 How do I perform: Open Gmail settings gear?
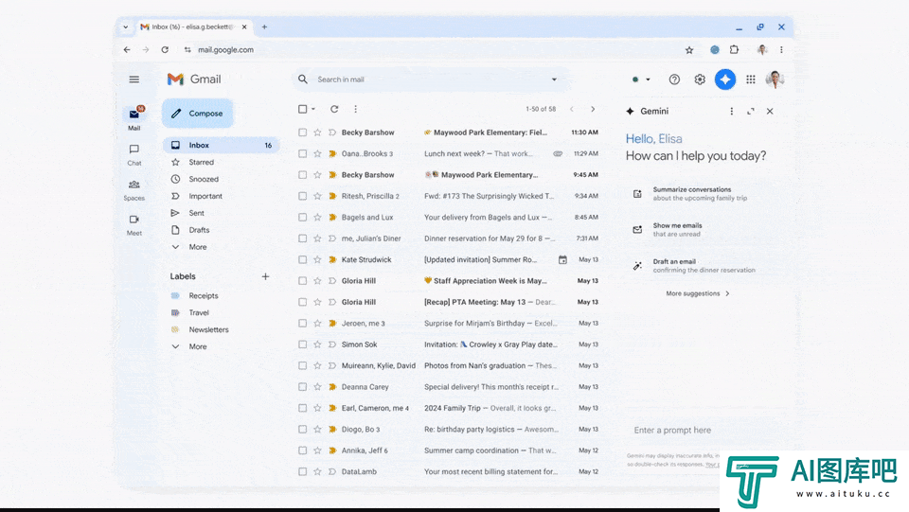(x=700, y=79)
